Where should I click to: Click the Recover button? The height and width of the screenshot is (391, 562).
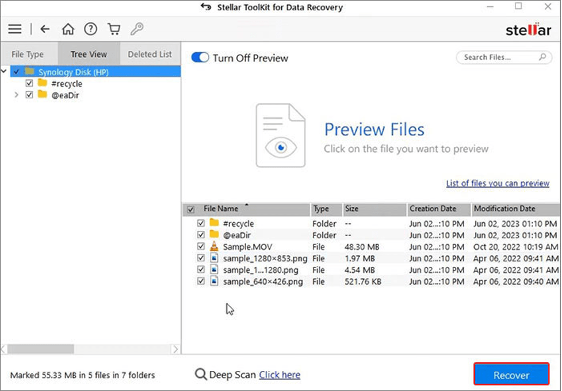tap(511, 374)
